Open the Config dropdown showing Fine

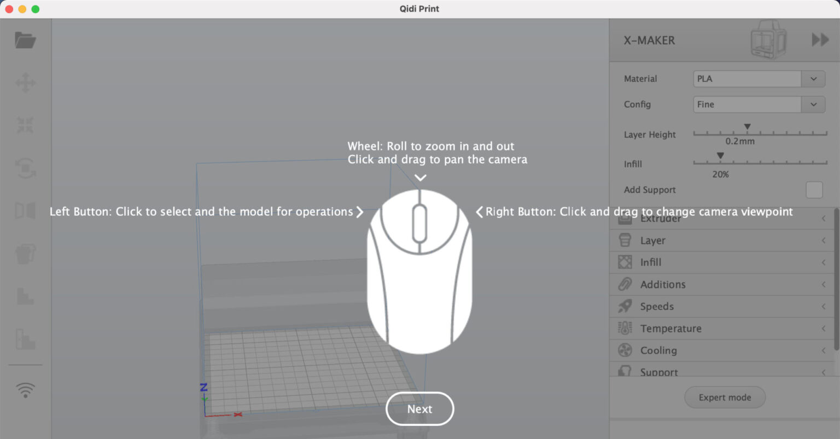click(x=759, y=105)
